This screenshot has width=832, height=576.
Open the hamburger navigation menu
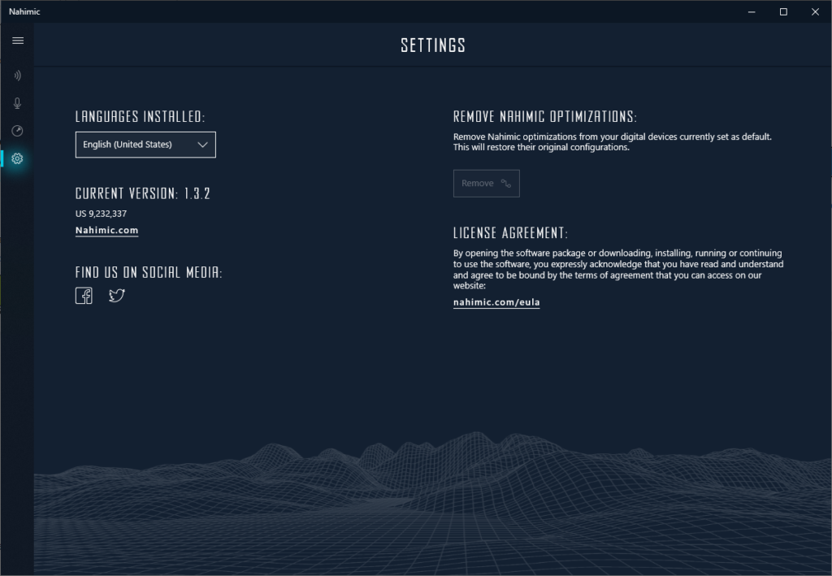(18, 41)
